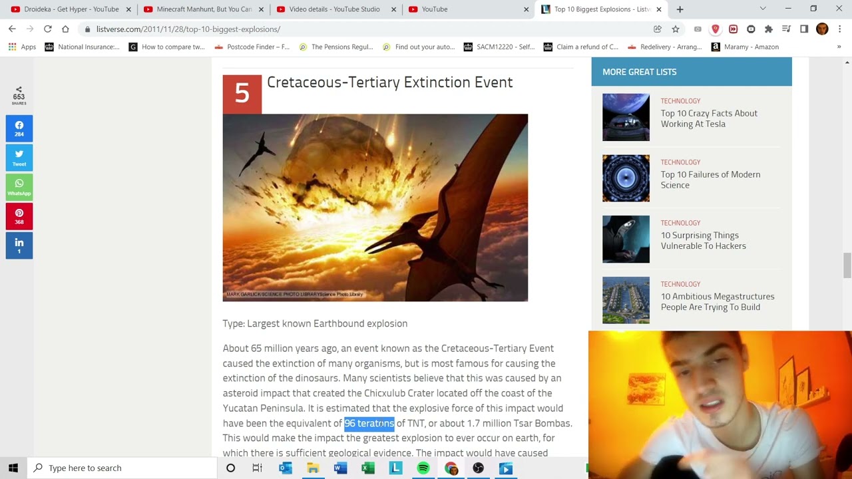
Task: Open Excel from the taskbar
Action: click(368, 468)
